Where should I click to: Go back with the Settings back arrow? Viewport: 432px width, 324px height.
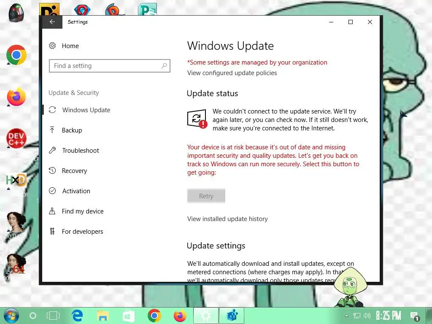[x=52, y=22]
